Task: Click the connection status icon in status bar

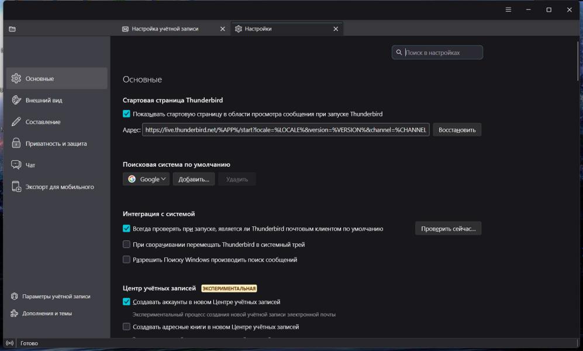Action: coord(9,343)
